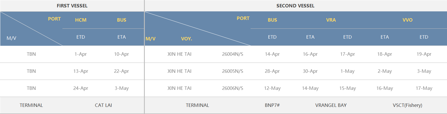Click voyage number 26005N/S
Image resolution: width=447 pixels, height=114 pixels.
tap(233, 71)
